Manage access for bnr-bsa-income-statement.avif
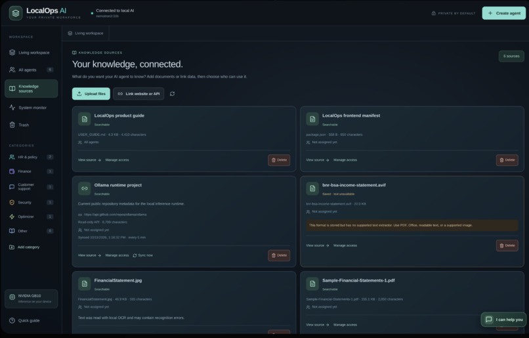The height and width of the screenshot is (338, 529). 345,245
